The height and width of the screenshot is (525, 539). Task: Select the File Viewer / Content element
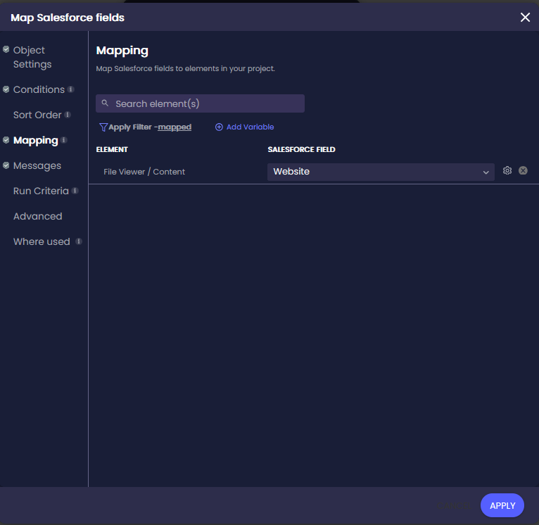point(144,172)
